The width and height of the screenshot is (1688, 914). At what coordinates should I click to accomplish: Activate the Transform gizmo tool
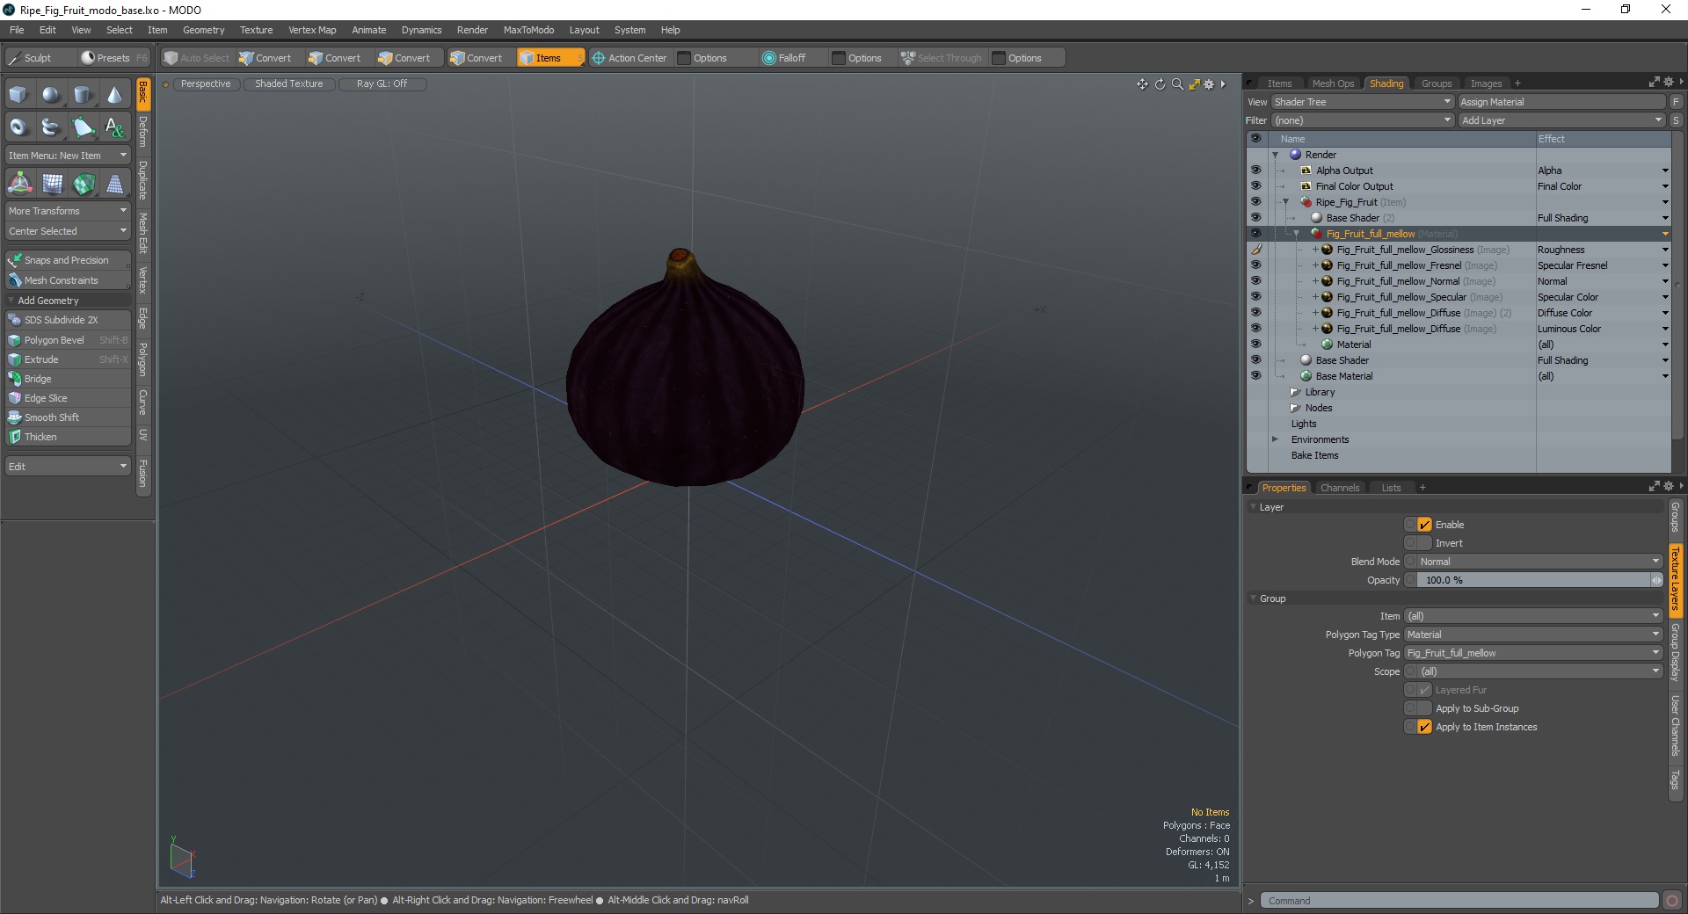(x=19, y=184)
